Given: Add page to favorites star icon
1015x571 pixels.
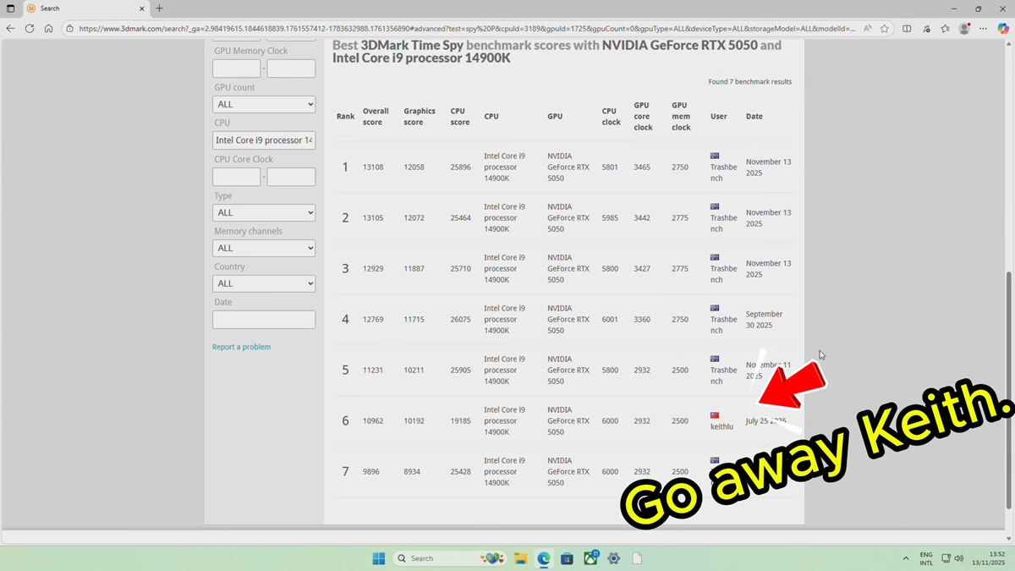Looking at the screenshot, I should pyautogui.click(x=885, y=28).
